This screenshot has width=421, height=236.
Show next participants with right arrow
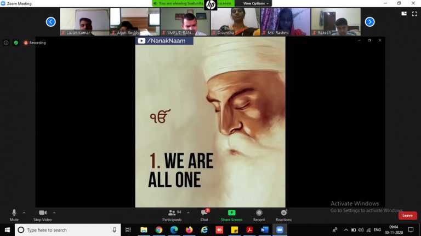point(369,22)
